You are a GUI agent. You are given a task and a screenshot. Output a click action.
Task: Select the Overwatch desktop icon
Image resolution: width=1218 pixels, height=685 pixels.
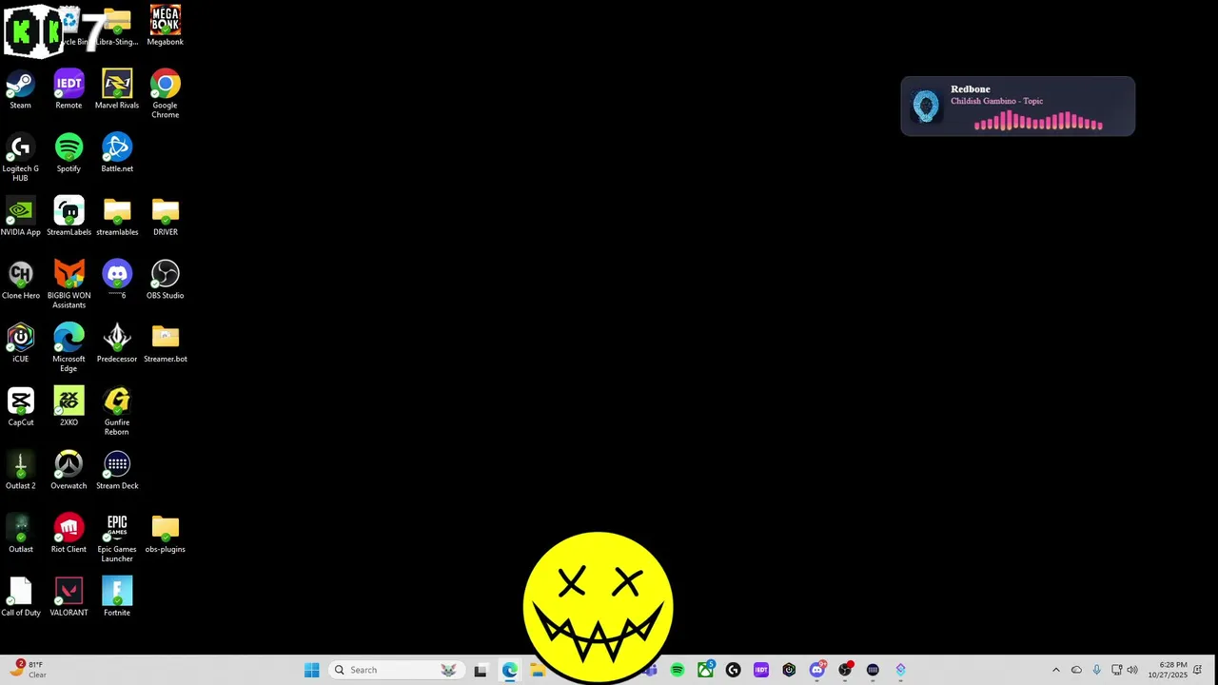tap(69, 470)
